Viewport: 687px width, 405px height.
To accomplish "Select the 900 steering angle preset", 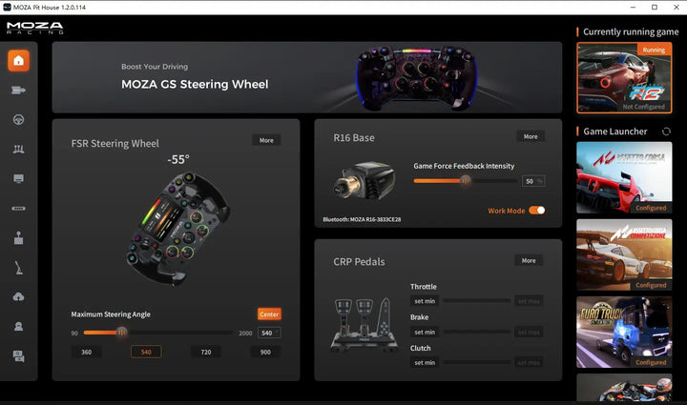I will coord(265,352).
